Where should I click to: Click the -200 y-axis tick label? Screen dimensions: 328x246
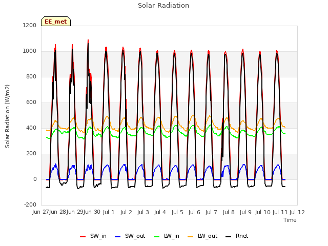click(x=30, y=204)
